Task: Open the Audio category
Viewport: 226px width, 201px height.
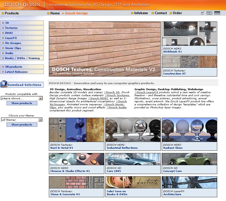Action: pyautogui.click(x=22, y=53)
